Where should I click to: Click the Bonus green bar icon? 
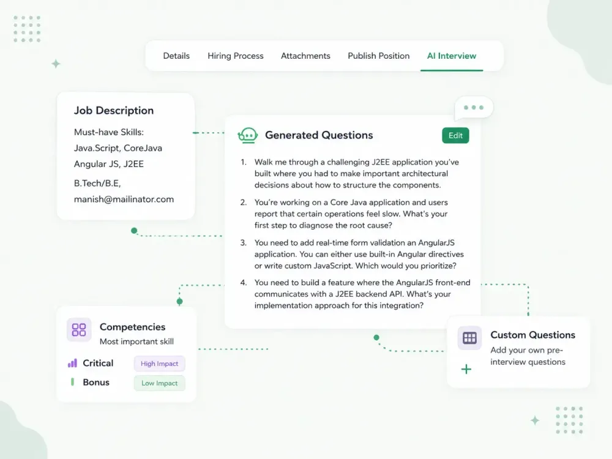pyautogui.click(x=72, y=382)
